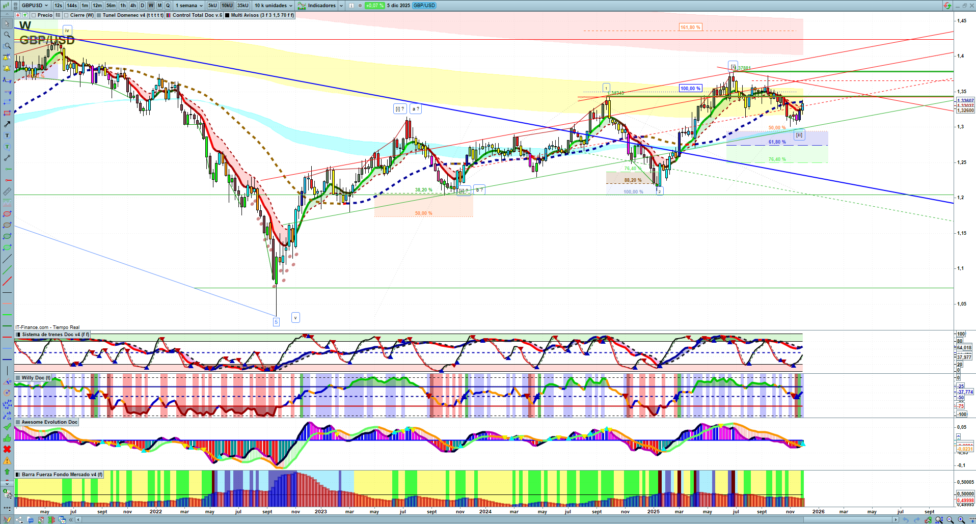Click the zoom-in magnifier at bottom right
This screenshot has height=524, width=976.
point(961,520)
